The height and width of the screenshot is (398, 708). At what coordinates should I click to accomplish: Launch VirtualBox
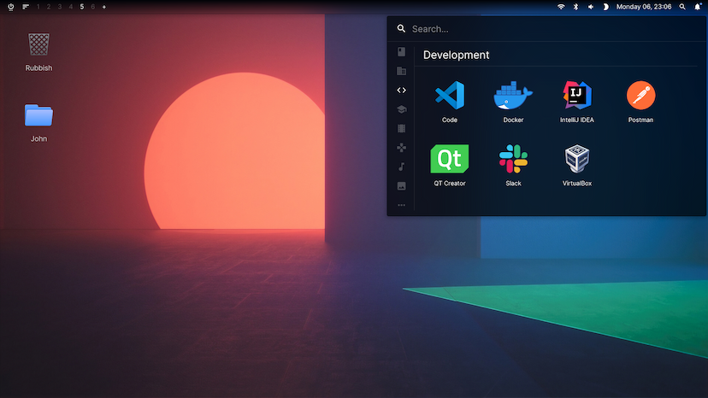click(x=576, y=159)
